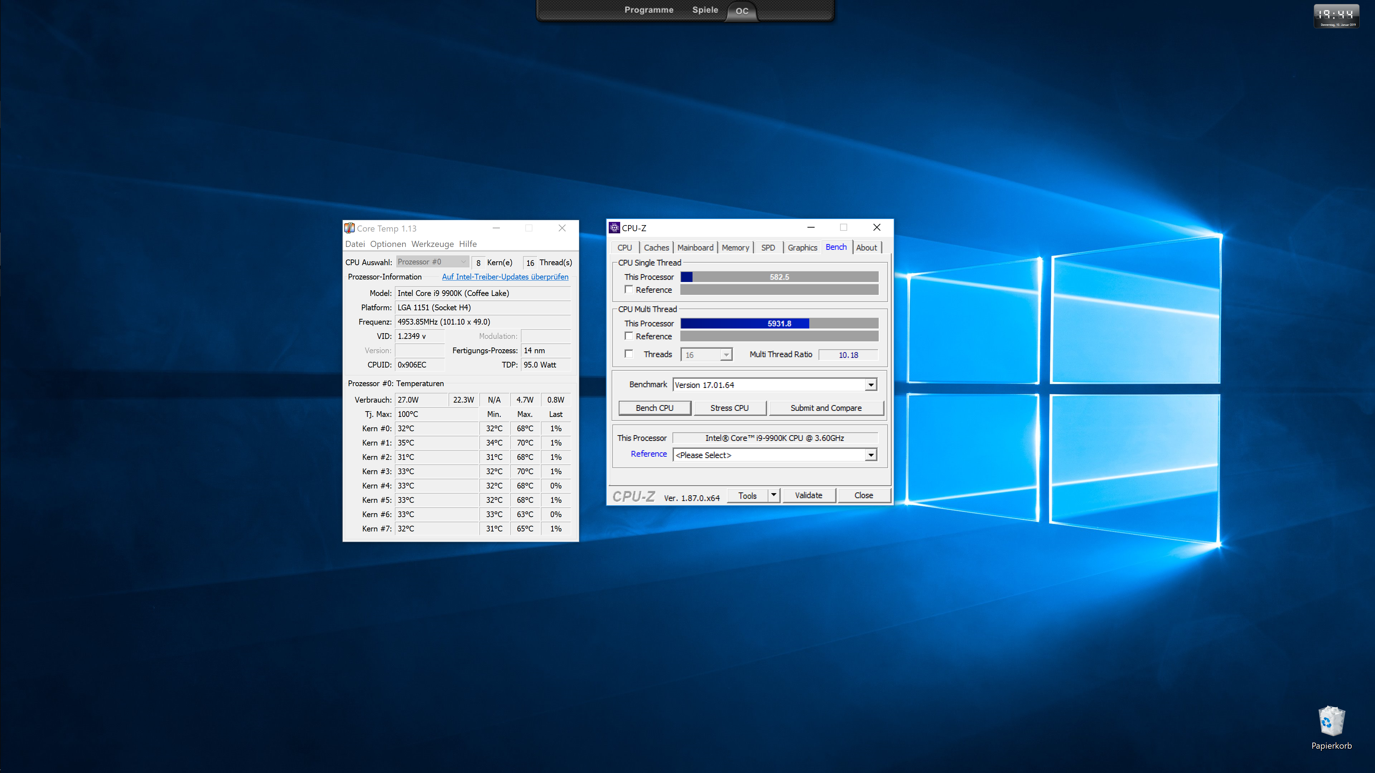The height and width of the screenshot is (773, 1375).
Task: Click the Intel-Treiber-Updates überprüfen link
Action: [505, 277]
